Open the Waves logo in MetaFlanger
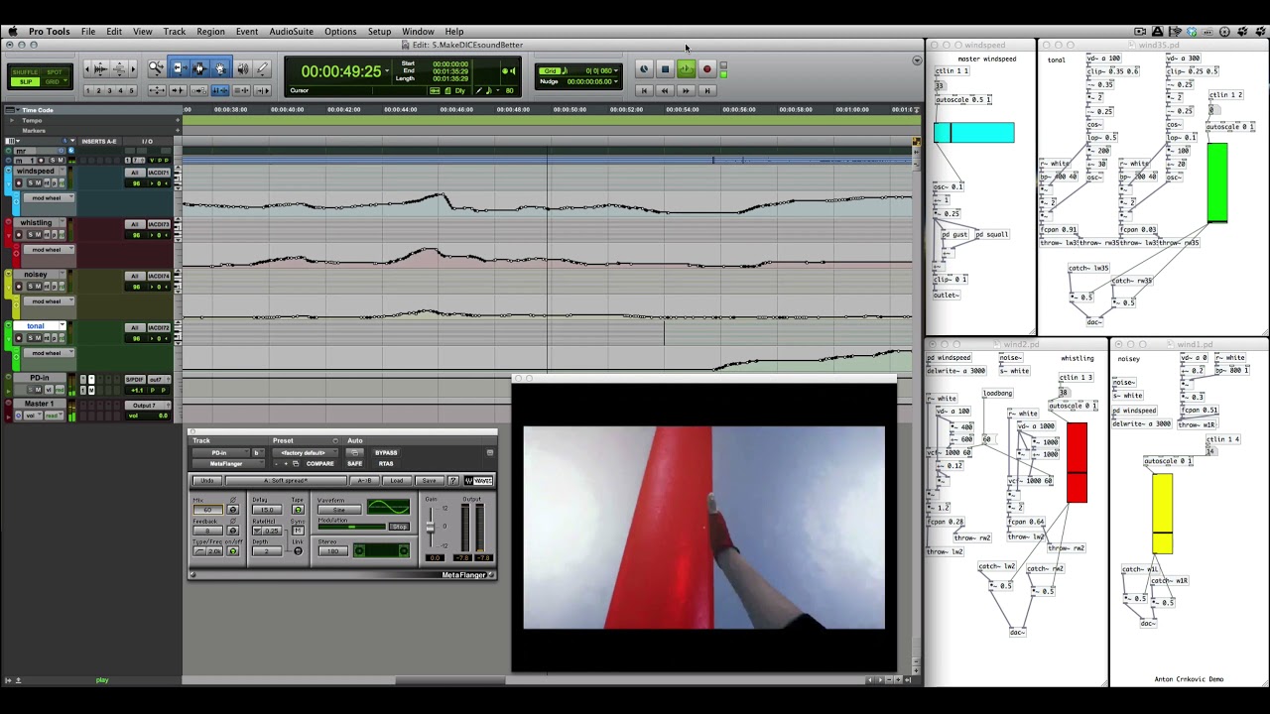The height and width of the screenshot is (714, 1270). [478, 481]
